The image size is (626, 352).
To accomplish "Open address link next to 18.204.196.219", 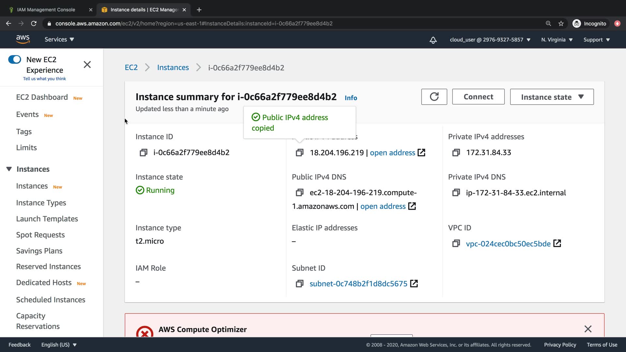I will click(x=393, y=153).
